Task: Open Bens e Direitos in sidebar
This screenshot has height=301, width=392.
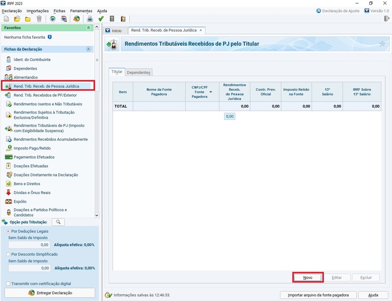Action: coord(27,184)
